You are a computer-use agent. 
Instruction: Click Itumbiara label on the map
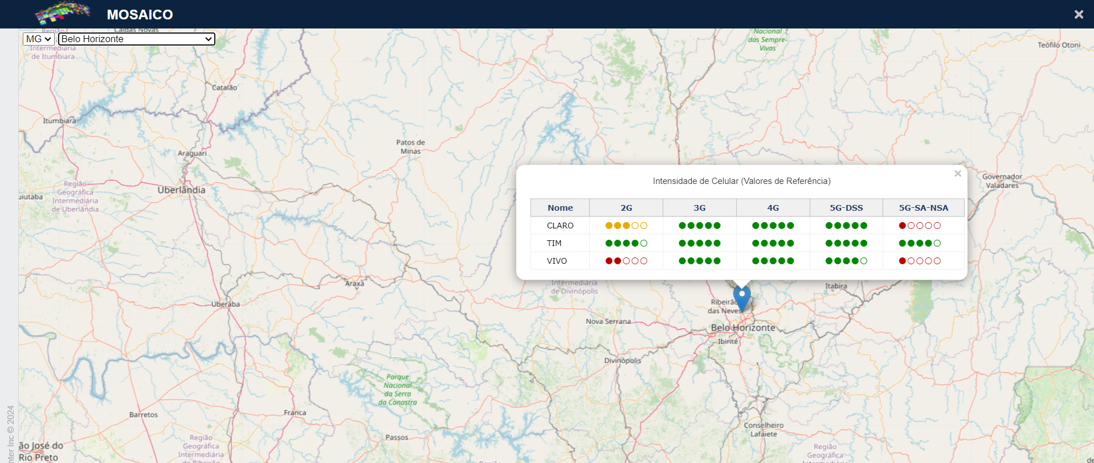click(x=59, y=121)
